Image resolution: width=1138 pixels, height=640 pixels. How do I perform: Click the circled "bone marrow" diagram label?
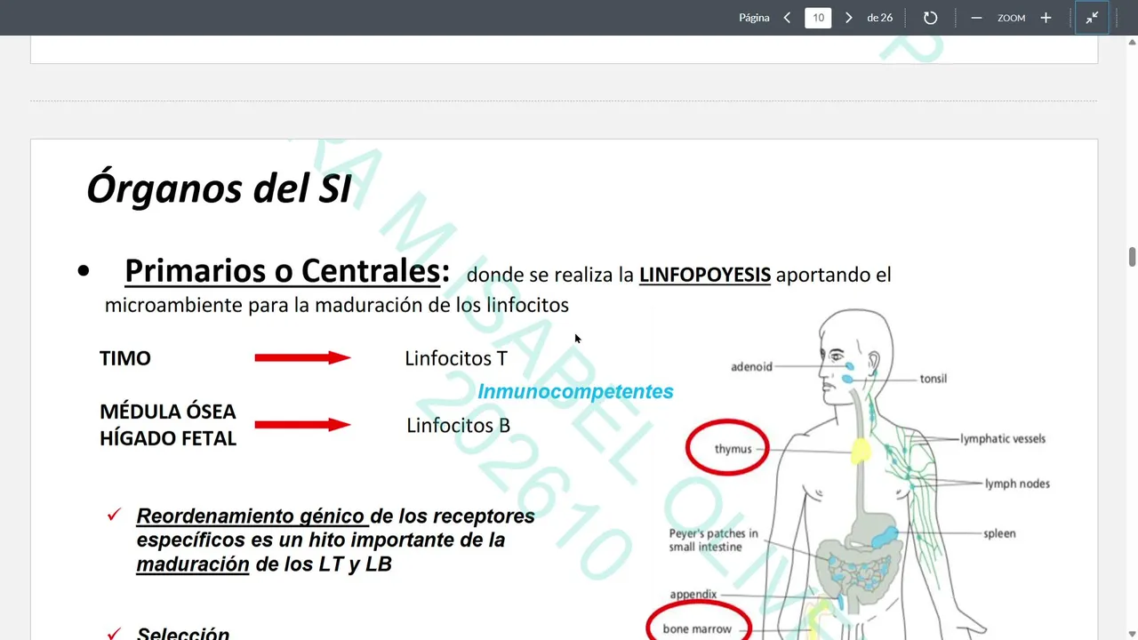click(698, 628)
